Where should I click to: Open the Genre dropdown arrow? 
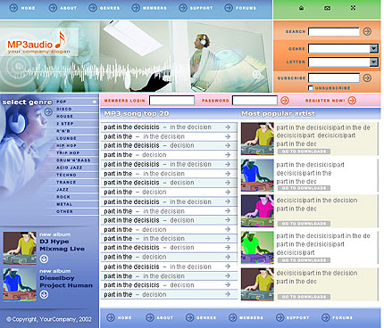click(x=373, y=48)
